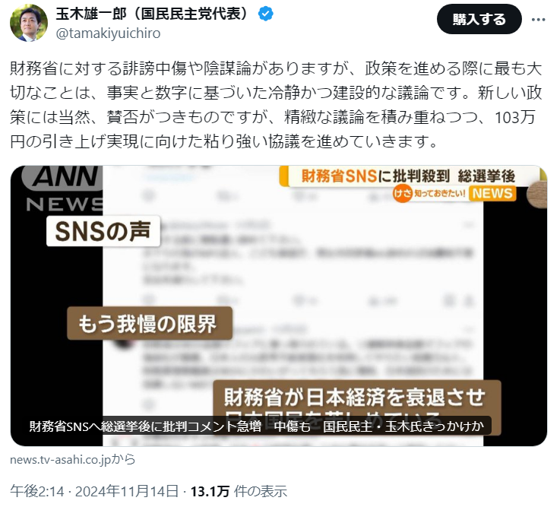Click the 財務省SNSに批判殺到 banner in preview

click(x=409, y=176)
